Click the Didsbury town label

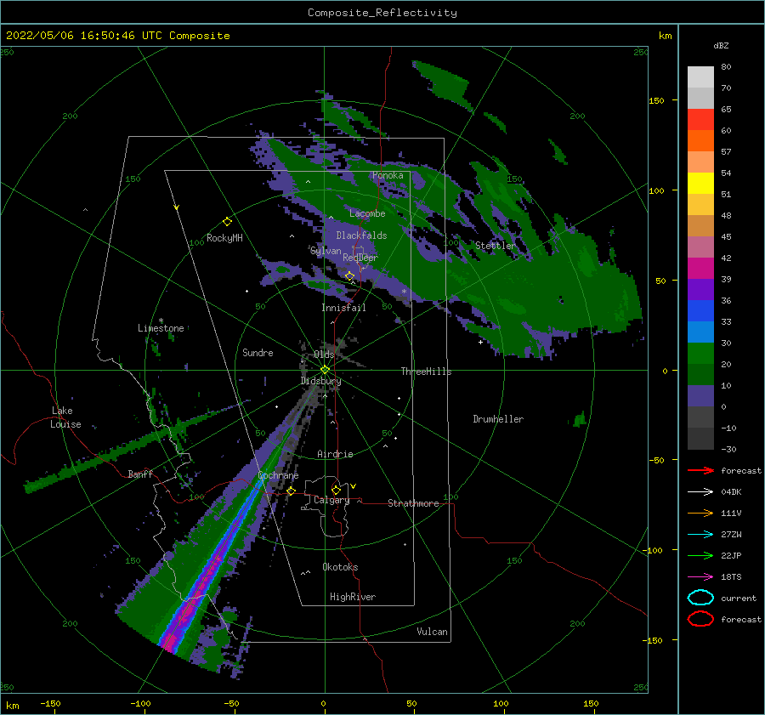320,381
